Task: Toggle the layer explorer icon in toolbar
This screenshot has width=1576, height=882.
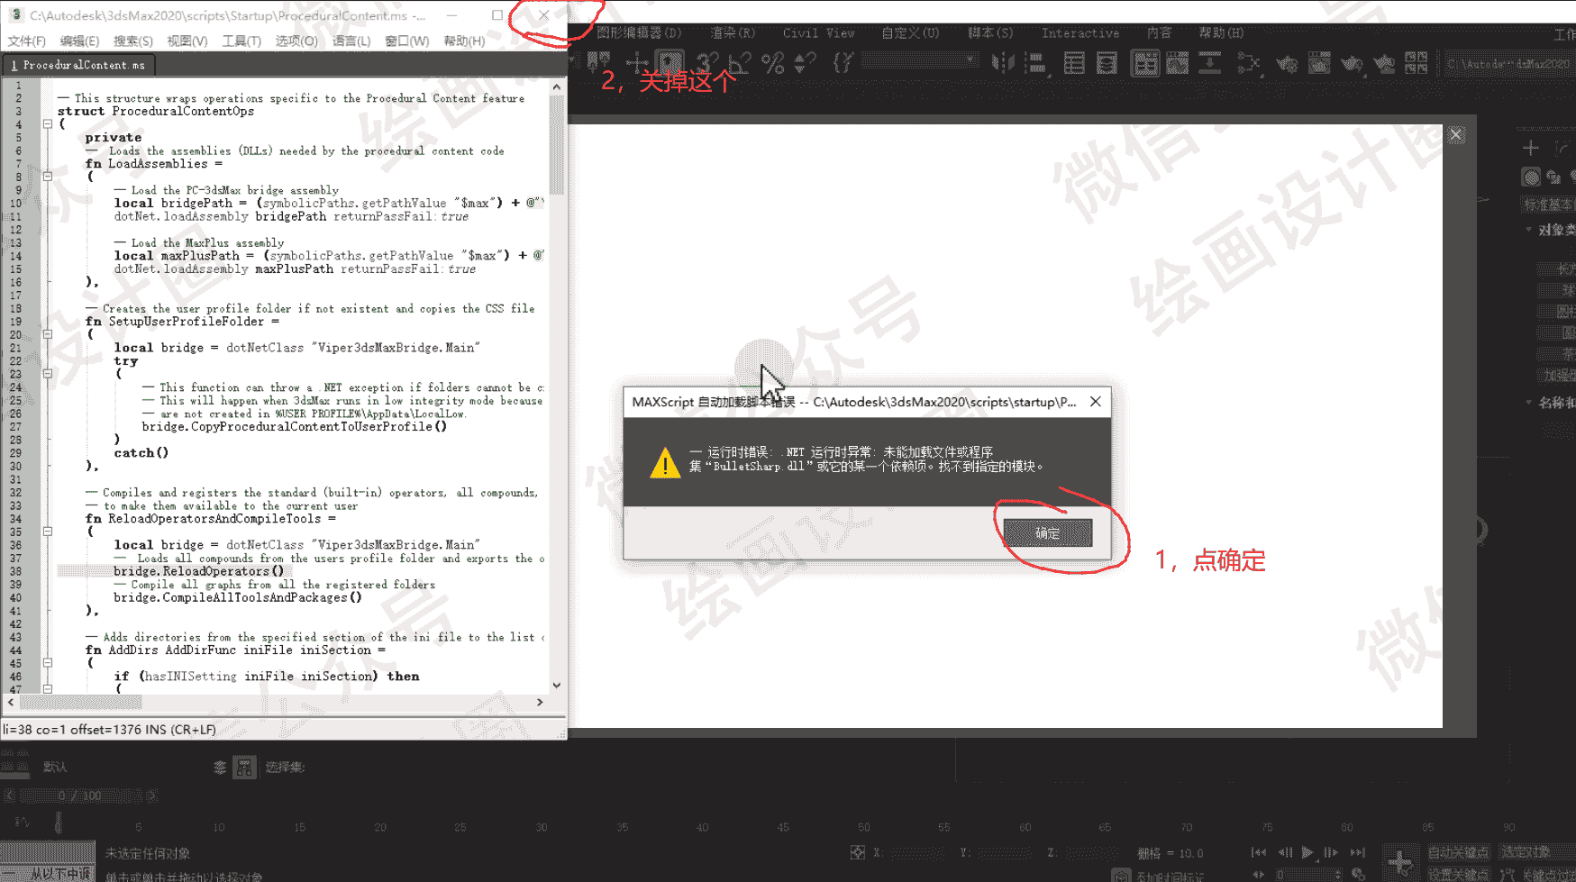Action: 1107,63
